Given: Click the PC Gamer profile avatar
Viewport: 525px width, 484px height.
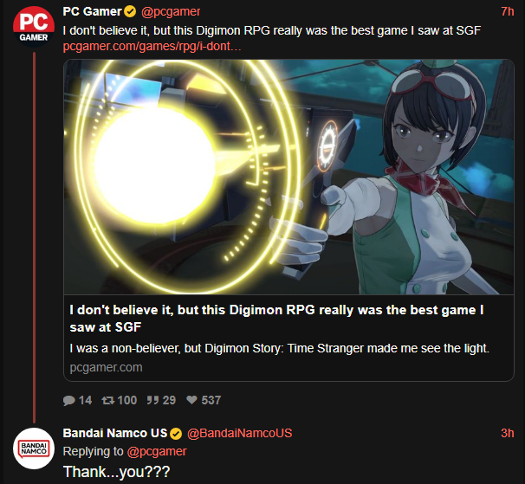Looking at the screenshot, I should pos(34,27).
